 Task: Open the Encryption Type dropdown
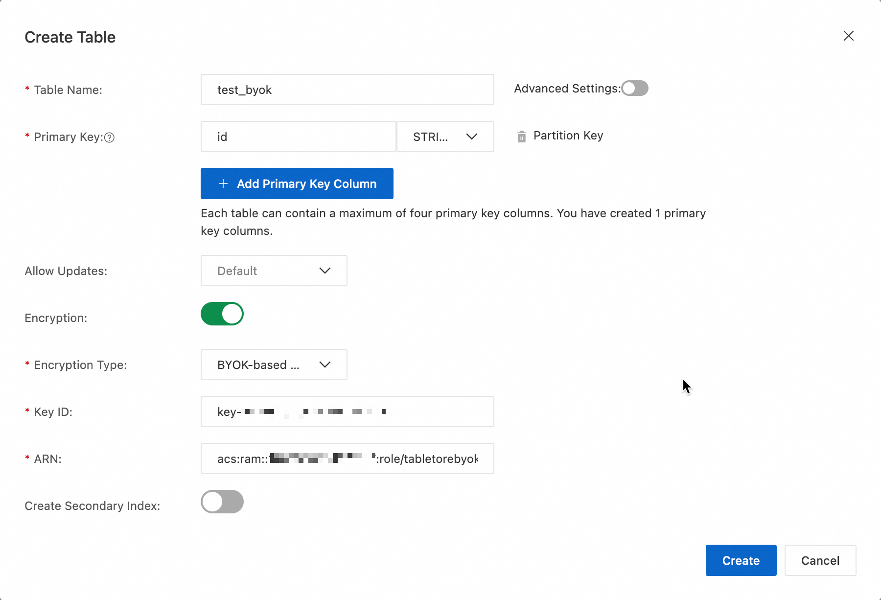(x=274, y=365)
